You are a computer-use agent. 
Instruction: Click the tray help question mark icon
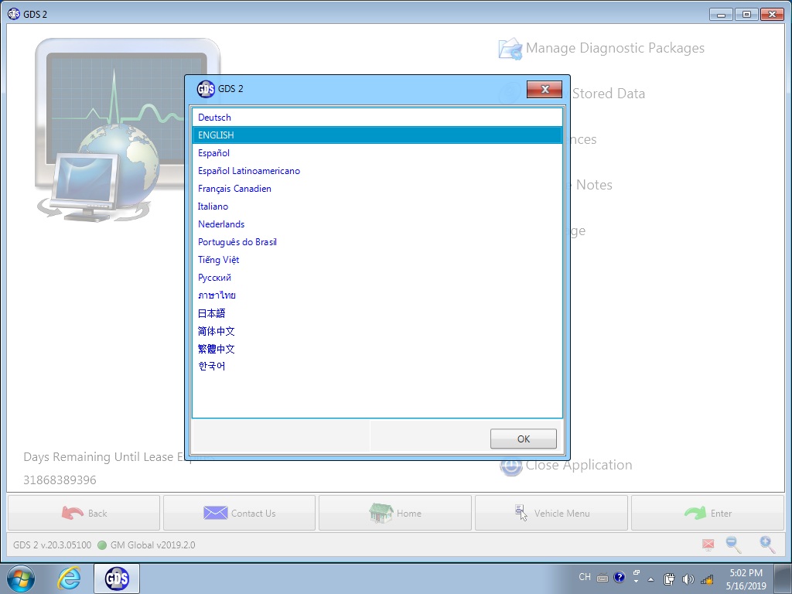pos(620,577)
